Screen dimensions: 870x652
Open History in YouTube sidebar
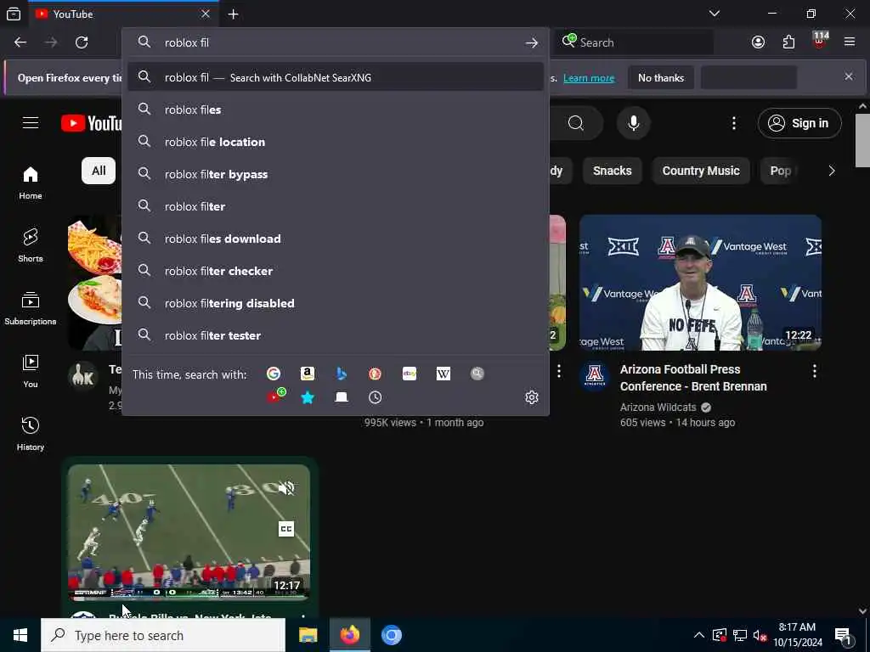pos(31,434)
